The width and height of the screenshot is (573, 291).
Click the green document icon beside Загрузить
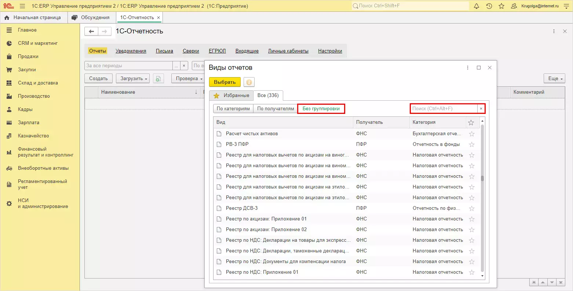(x=158, y=79)
